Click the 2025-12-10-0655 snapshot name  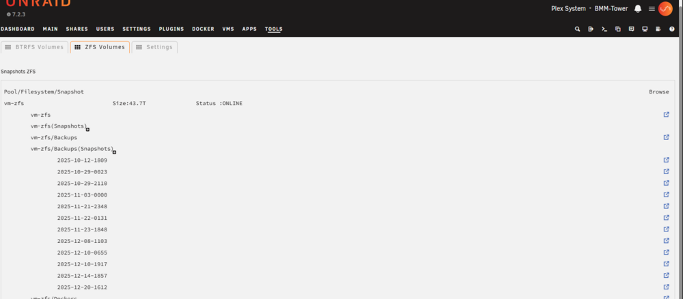(83, 253)
